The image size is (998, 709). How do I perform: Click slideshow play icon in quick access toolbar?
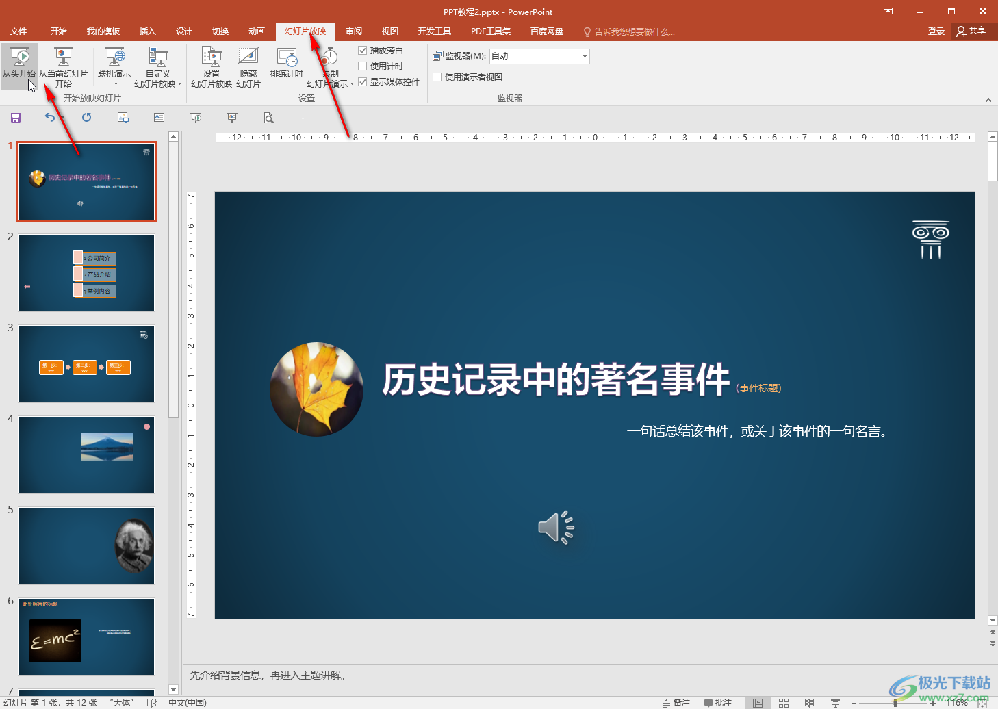click(196, 118)
